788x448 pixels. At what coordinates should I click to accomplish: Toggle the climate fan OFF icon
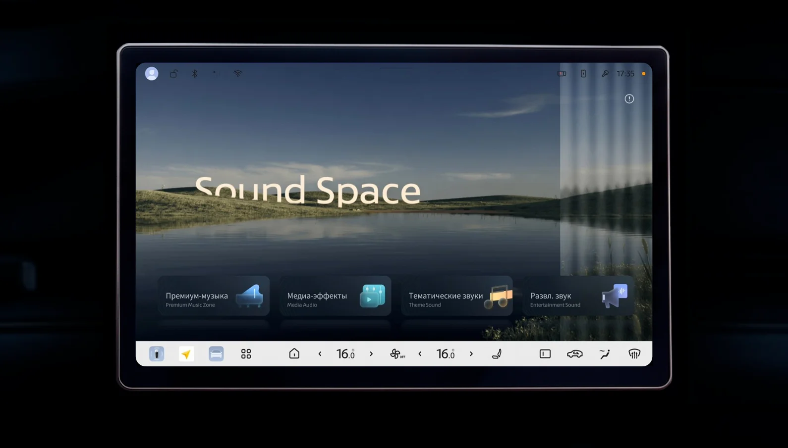397,354
